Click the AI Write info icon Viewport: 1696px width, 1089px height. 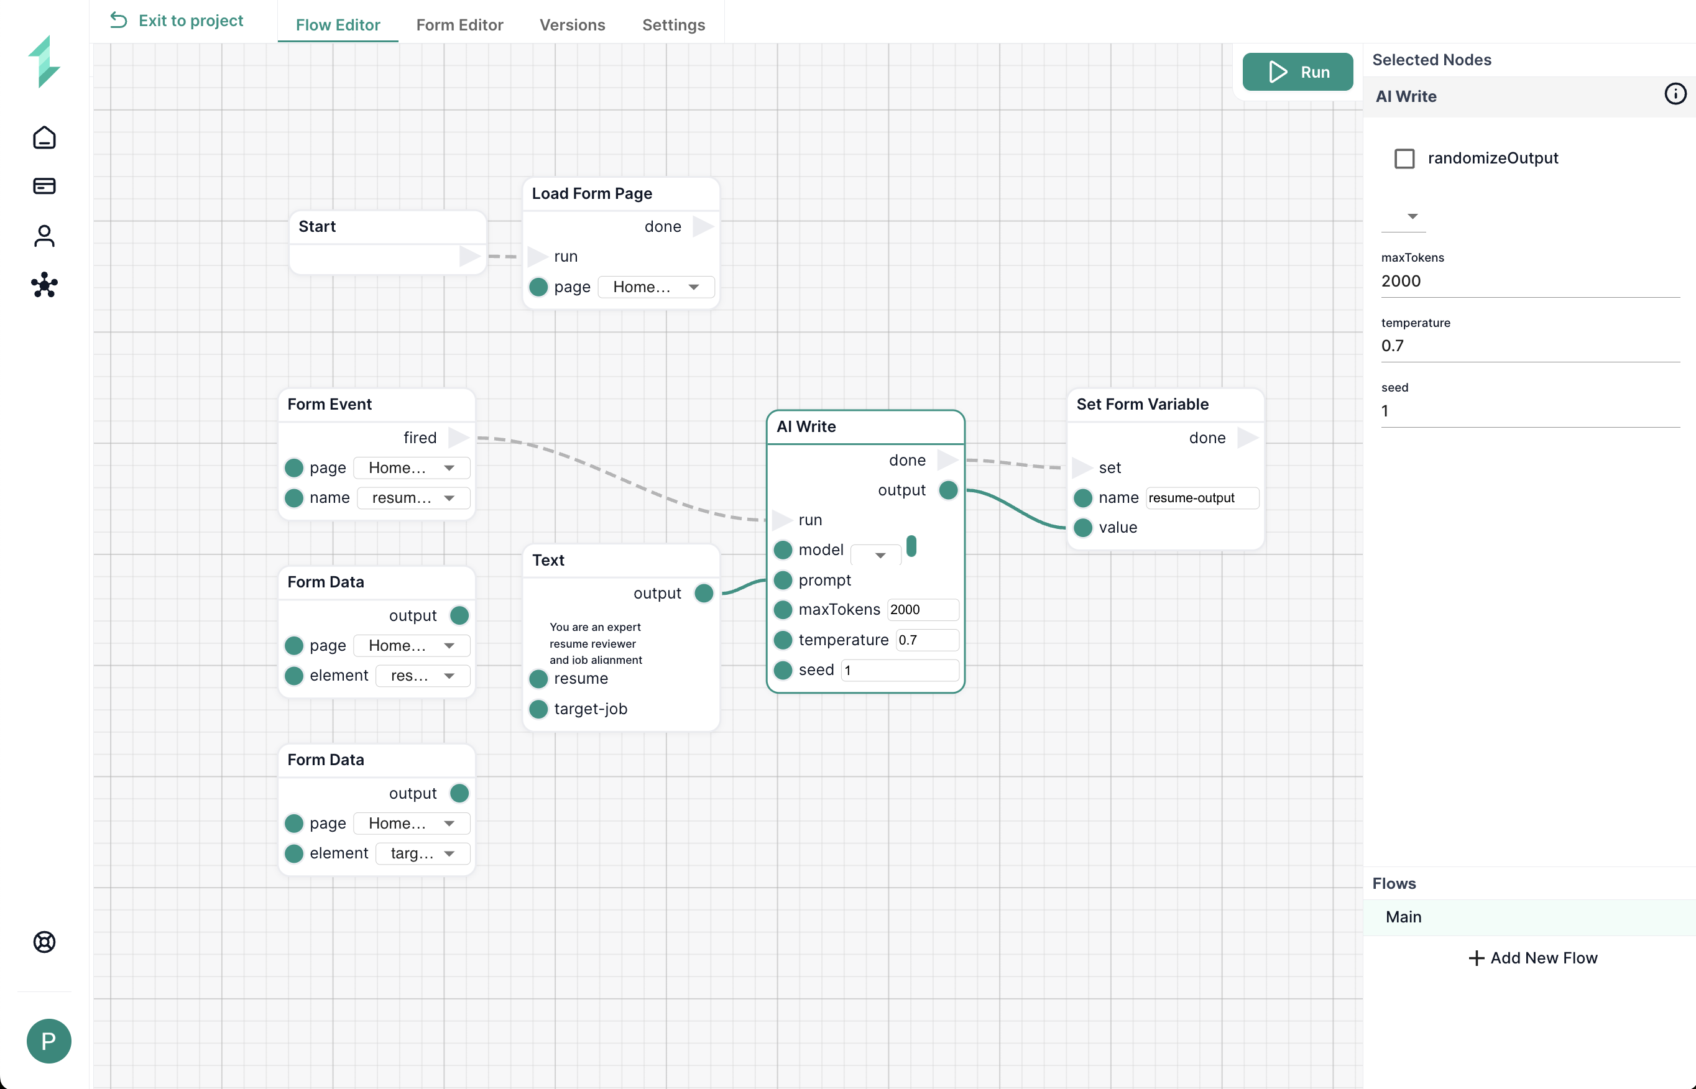[1675, 94]
